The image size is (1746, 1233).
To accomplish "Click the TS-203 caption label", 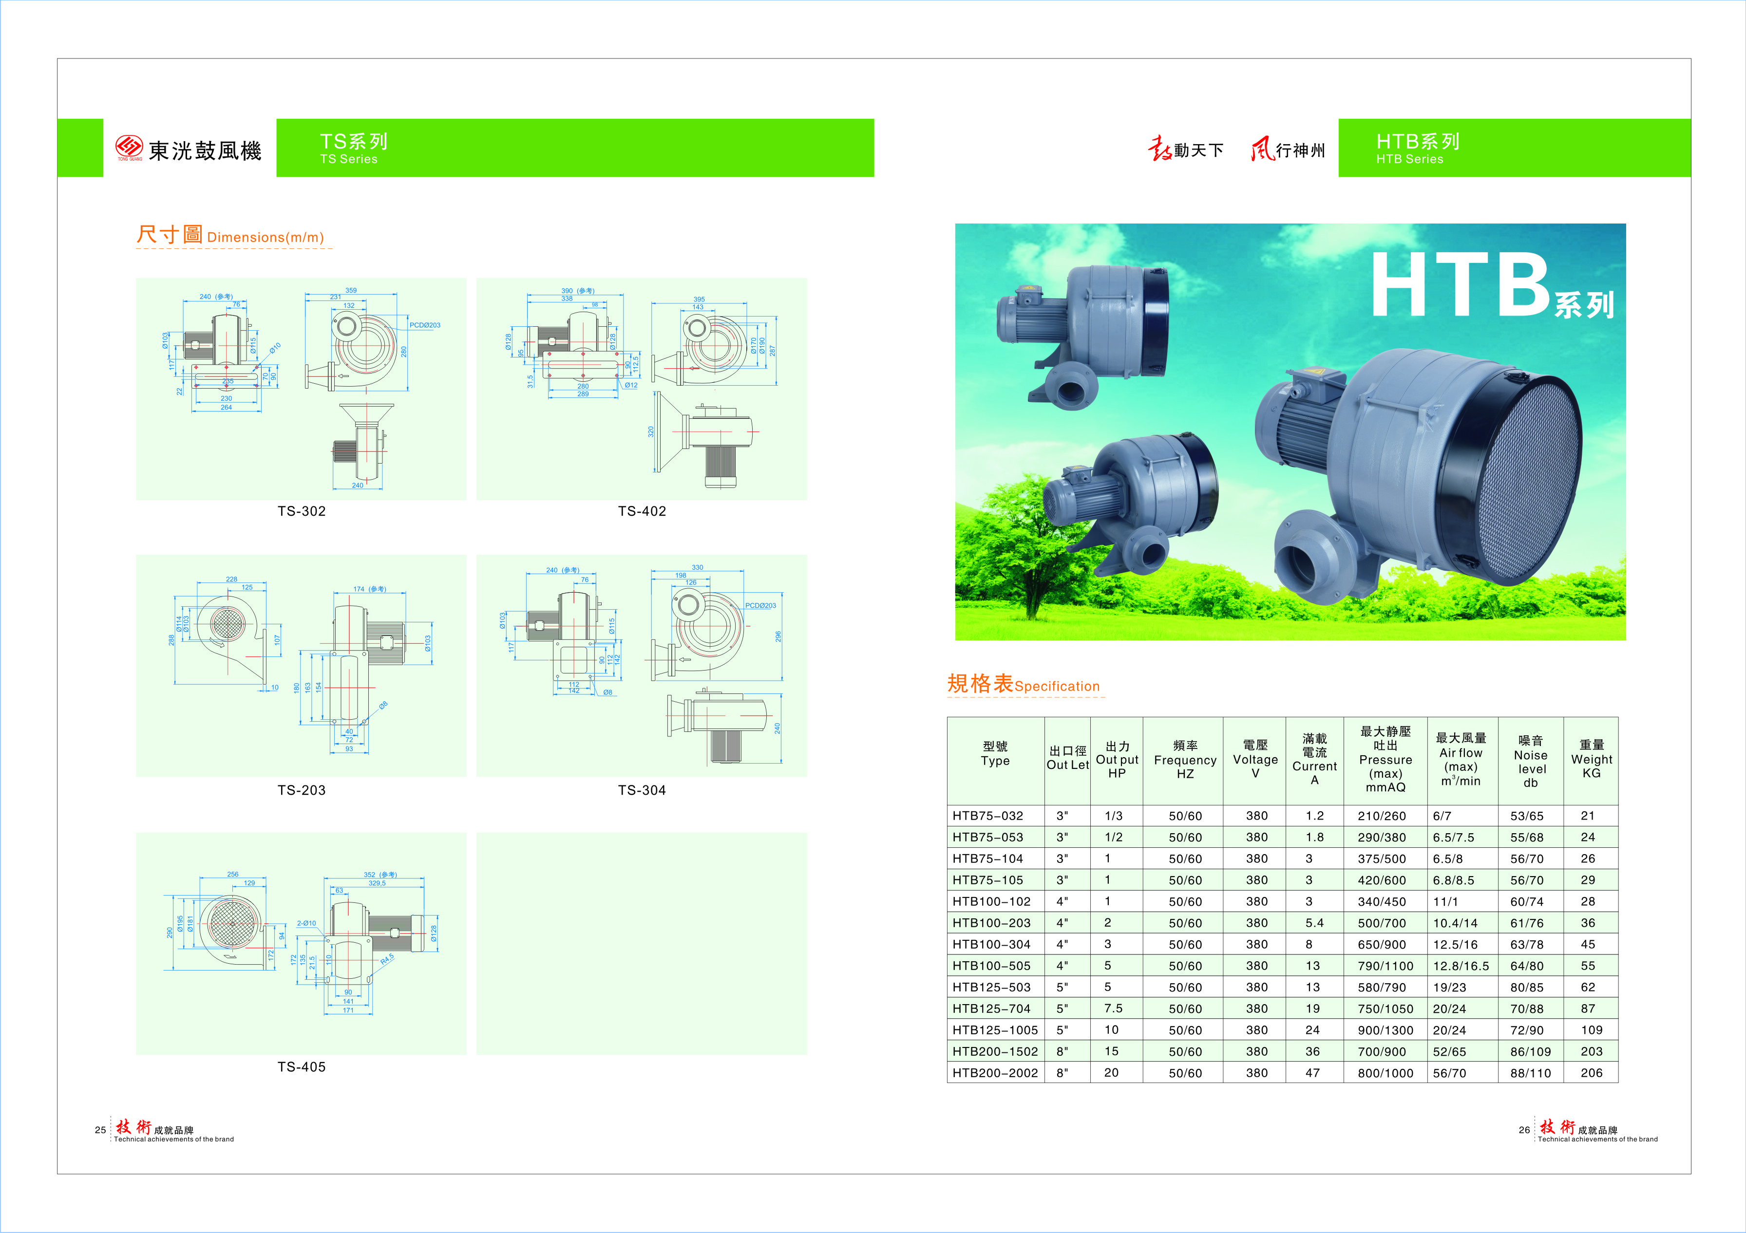I will 301,790.
